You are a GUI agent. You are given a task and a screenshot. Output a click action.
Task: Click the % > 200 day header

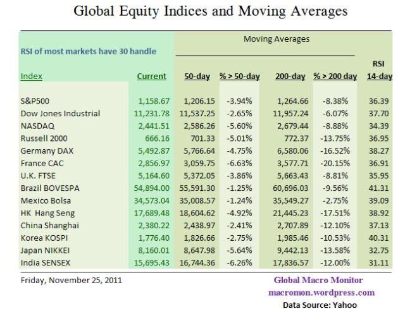pos(335,76)
